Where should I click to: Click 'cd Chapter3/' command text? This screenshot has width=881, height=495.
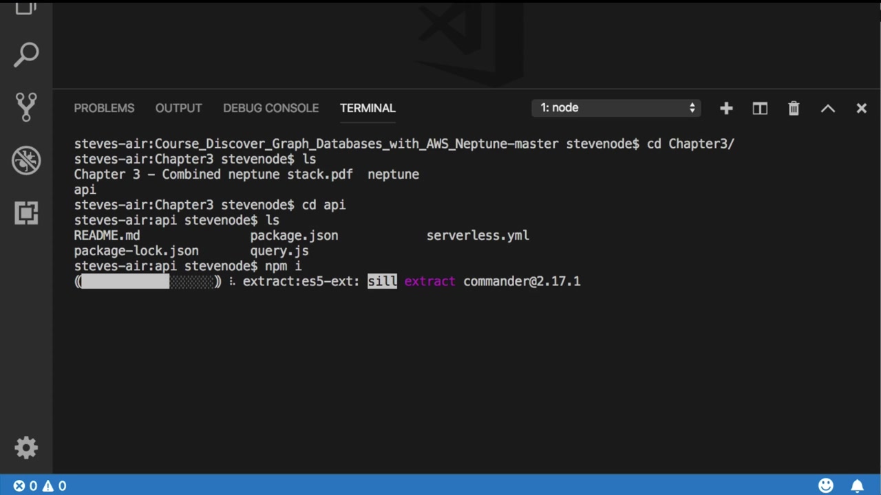coord(691,144)
